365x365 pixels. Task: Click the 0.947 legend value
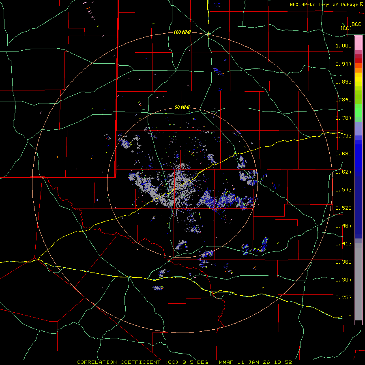pyautogui.click(x=344, y=64)
